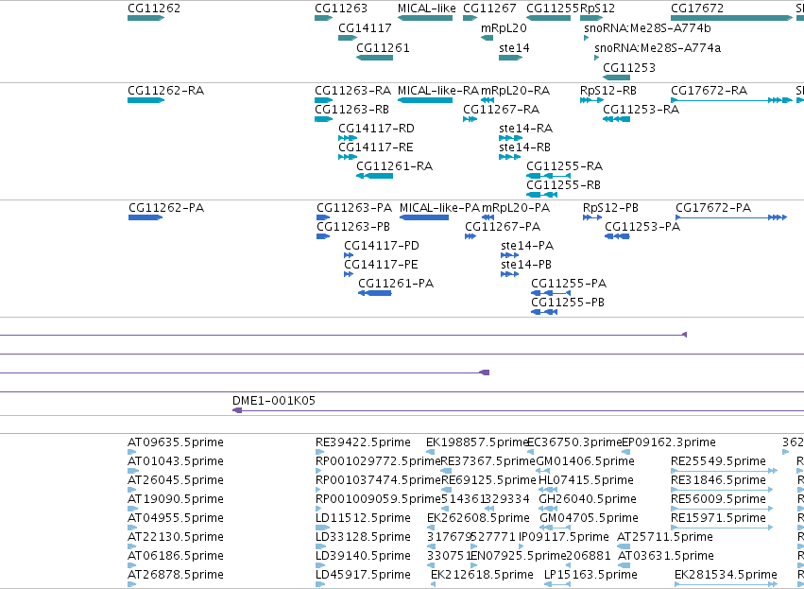This screenshot has width=804, height=589.
Task: Select protein CG11261-PA
Action: (x=375, y=293)
